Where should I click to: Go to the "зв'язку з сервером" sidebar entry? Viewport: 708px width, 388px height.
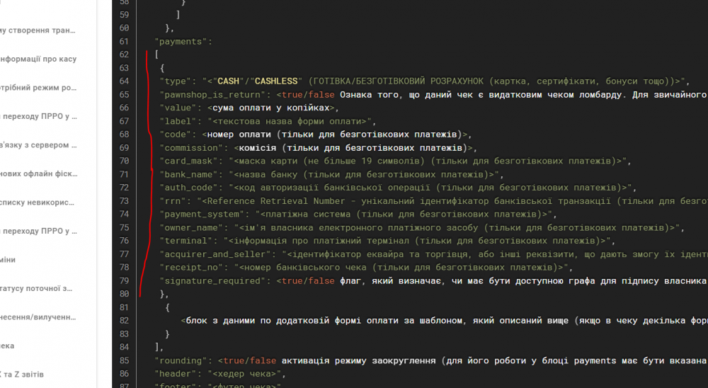click(38, 145)
